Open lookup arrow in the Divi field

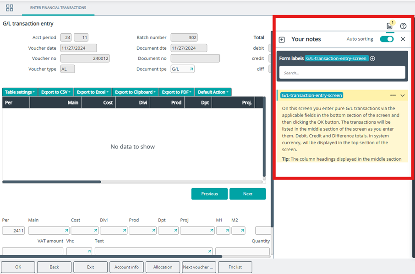125,231
